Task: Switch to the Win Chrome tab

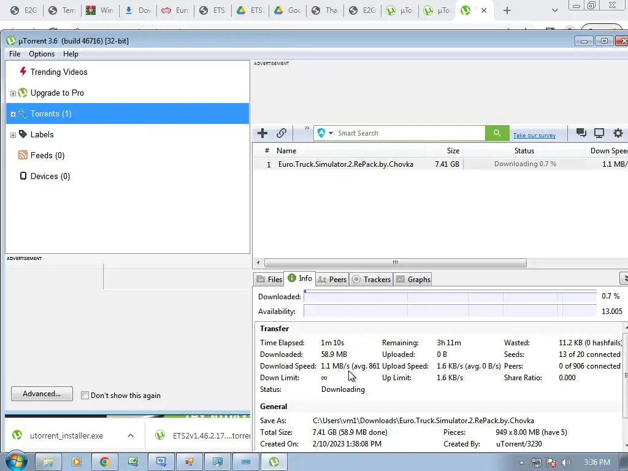Action: (100, 10)
